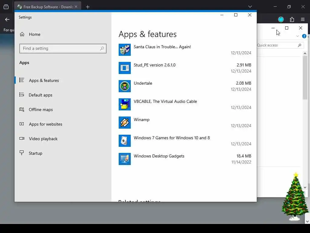Click the Christmas tree desktop decoration

coord(295,197)
